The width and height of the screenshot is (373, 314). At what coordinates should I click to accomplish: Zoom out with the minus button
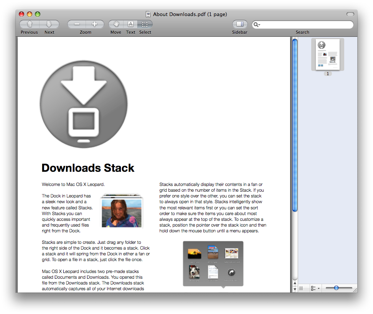tap(77, 24)
